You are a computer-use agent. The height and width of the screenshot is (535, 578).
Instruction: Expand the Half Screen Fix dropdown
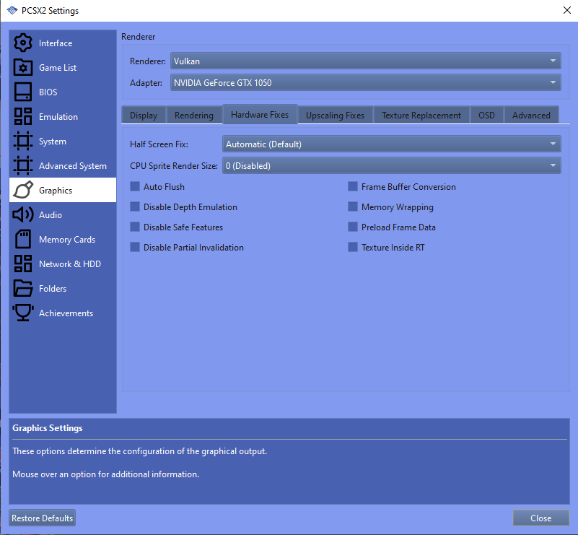[392, 144]
